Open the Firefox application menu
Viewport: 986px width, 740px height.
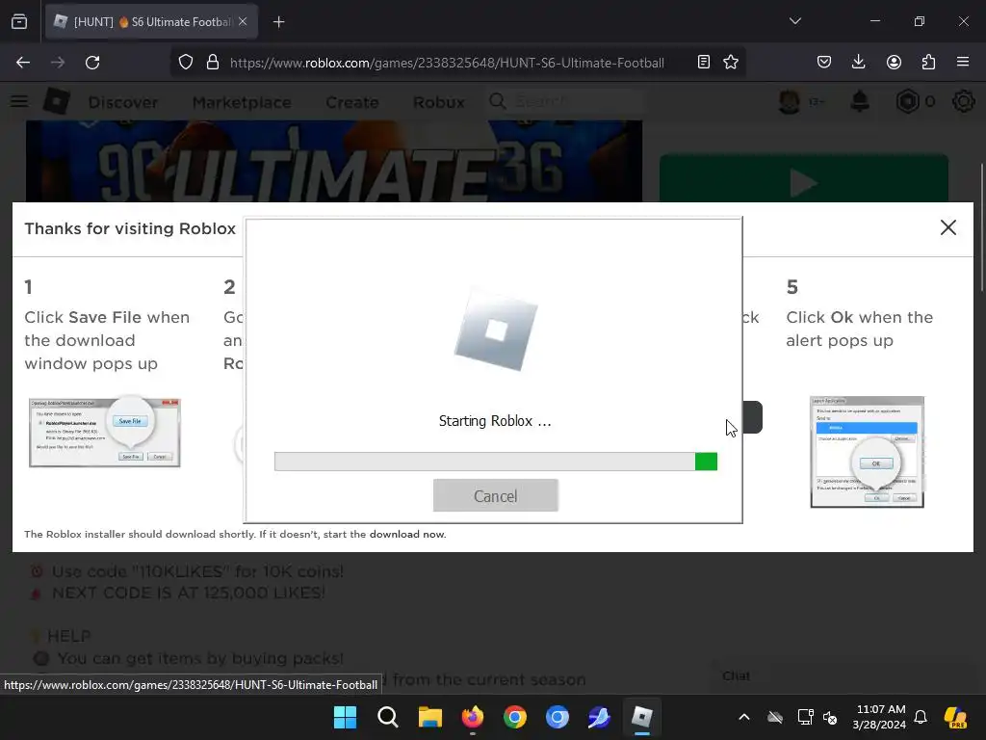click(x=963, y=63)
